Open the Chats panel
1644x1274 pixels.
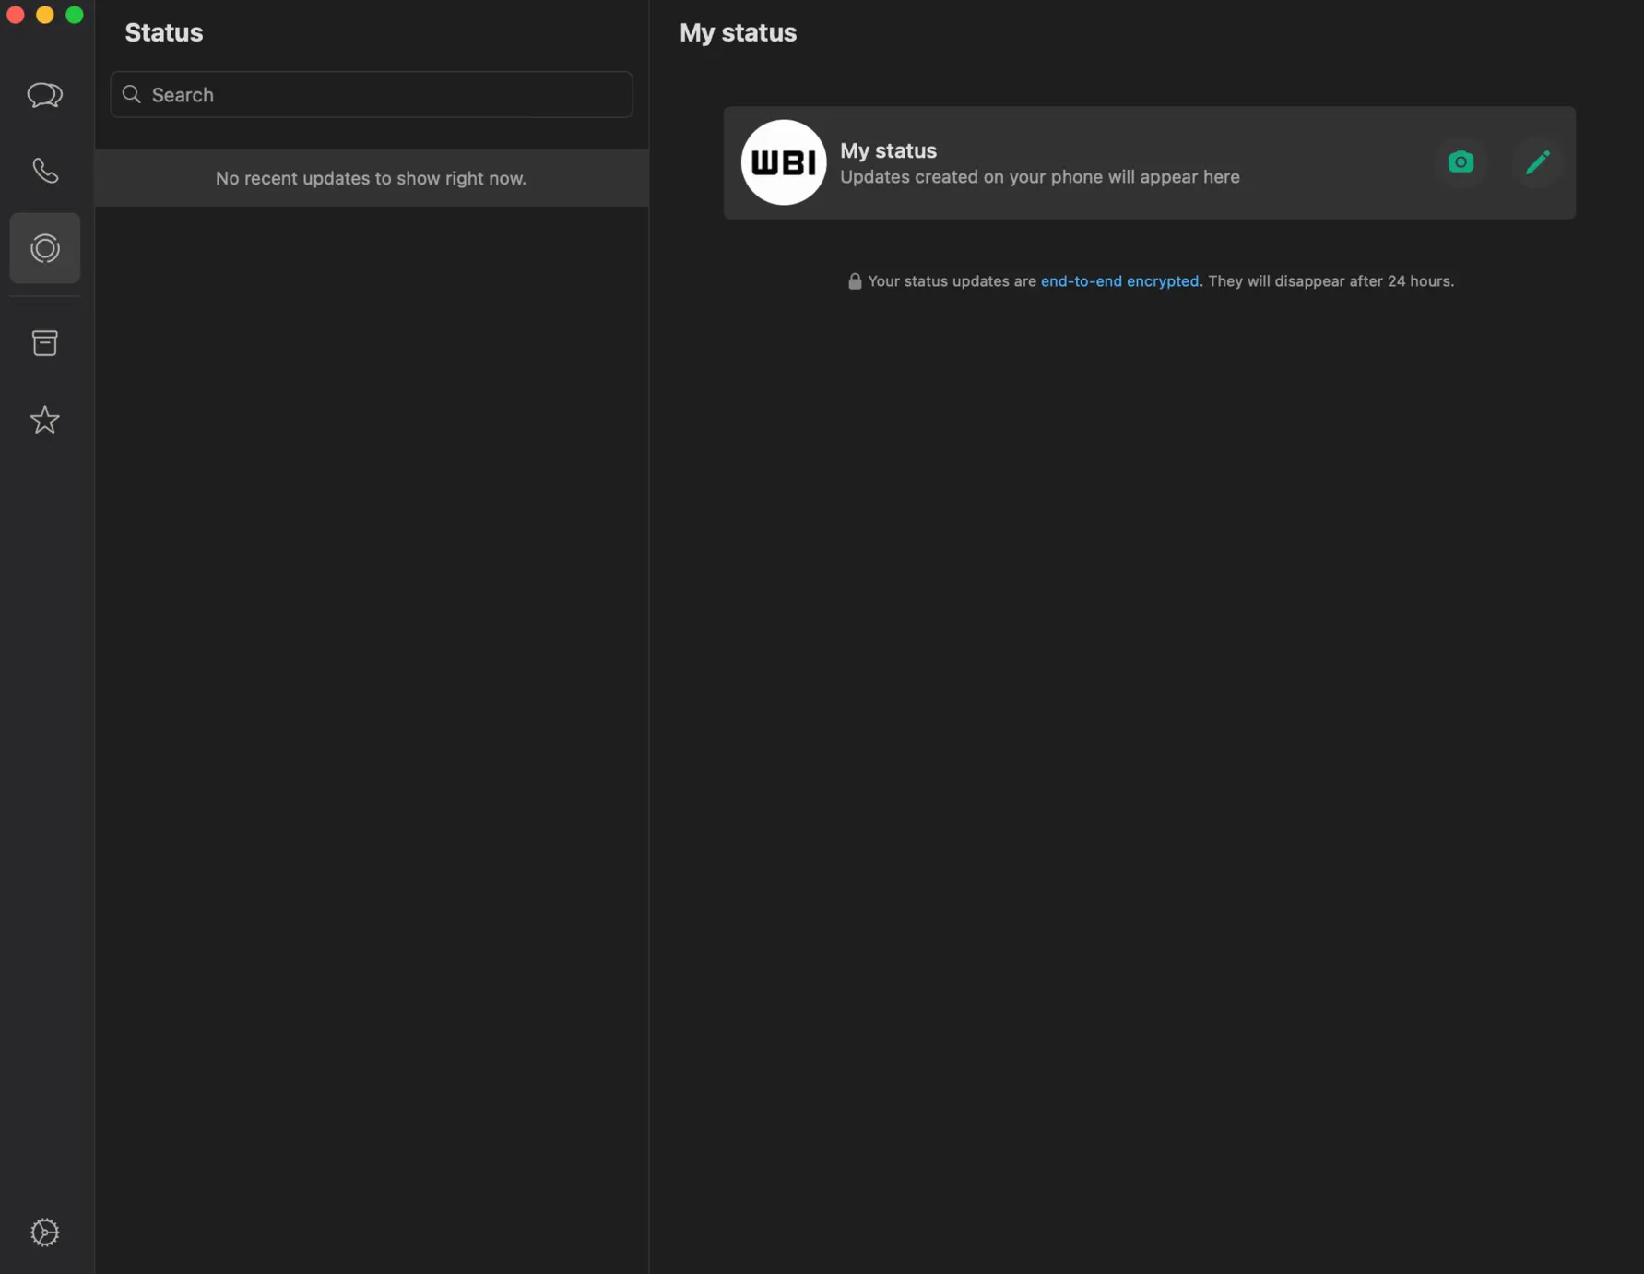coord(44,95)
